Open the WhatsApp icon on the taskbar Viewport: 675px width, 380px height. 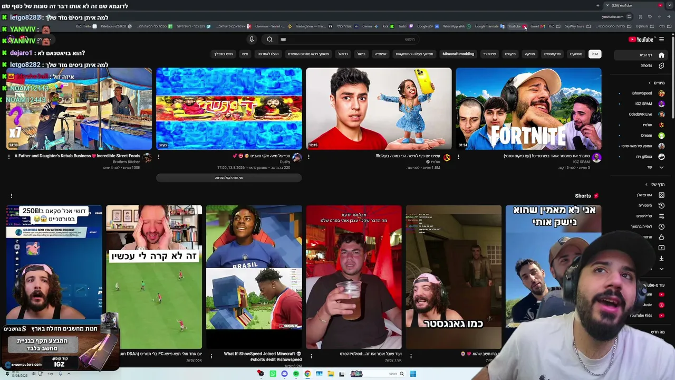273,374
